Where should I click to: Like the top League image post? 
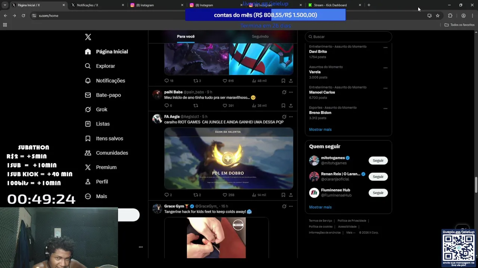coord(225,81)
